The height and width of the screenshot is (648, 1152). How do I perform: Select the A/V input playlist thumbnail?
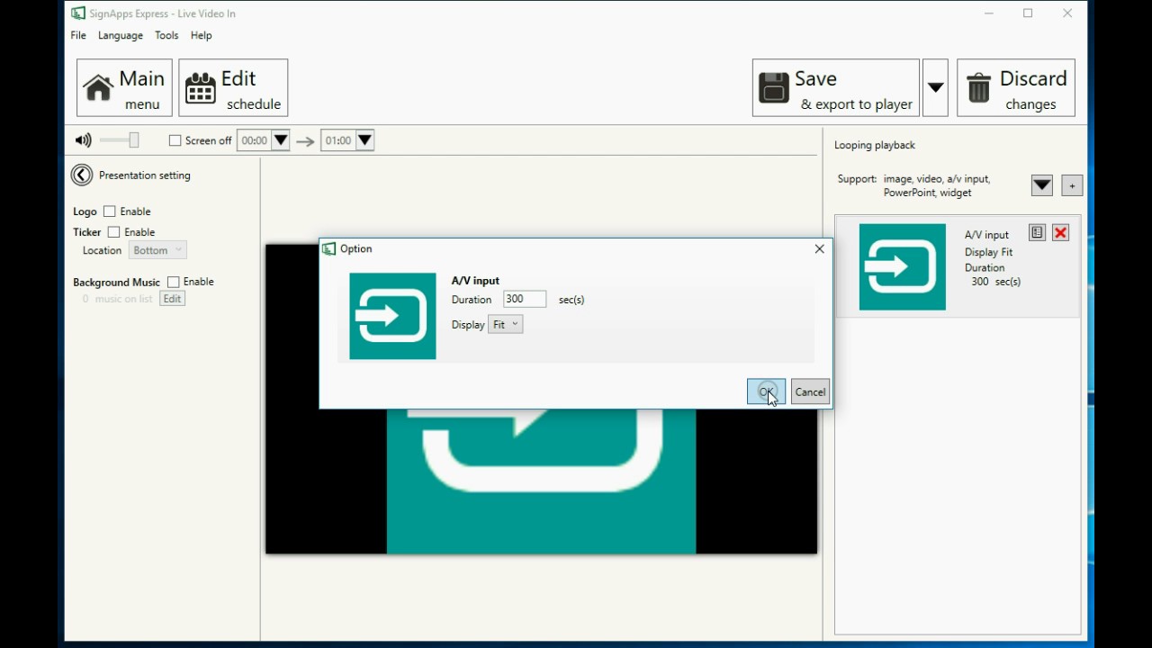coord(903,267)
